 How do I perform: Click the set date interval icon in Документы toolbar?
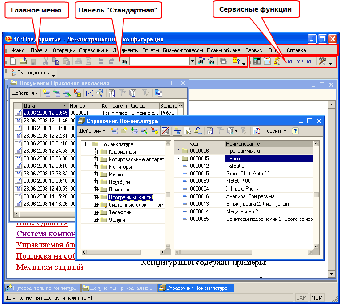[90, 93]
